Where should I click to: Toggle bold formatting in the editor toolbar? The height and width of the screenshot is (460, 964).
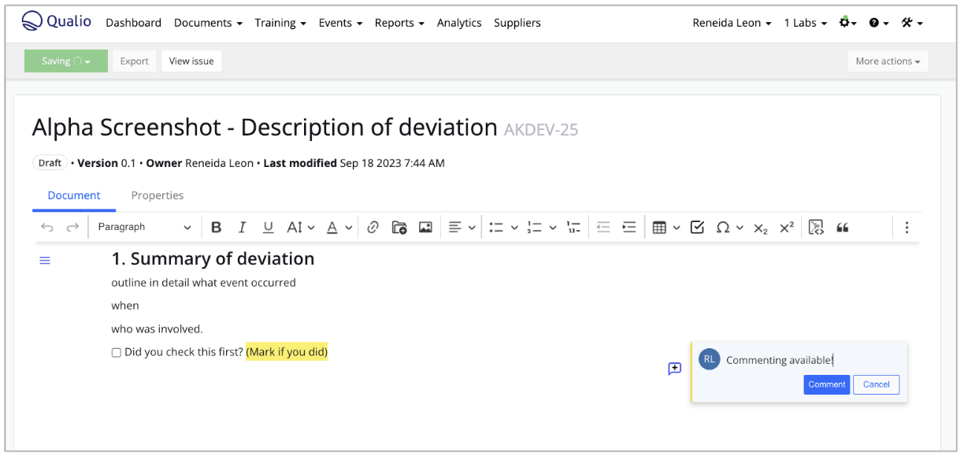[217, 228]
